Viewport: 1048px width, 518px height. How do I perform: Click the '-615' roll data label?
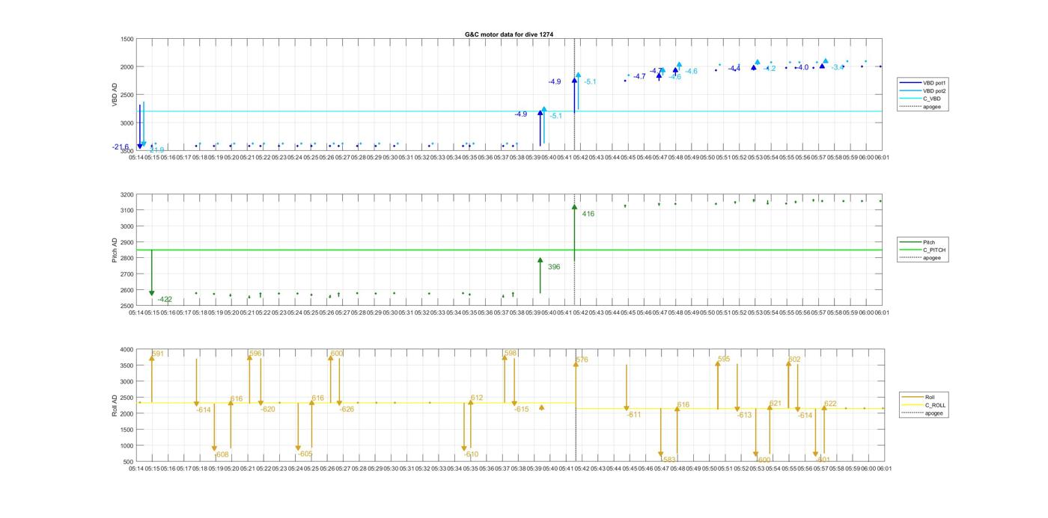[x=522, y=410]
